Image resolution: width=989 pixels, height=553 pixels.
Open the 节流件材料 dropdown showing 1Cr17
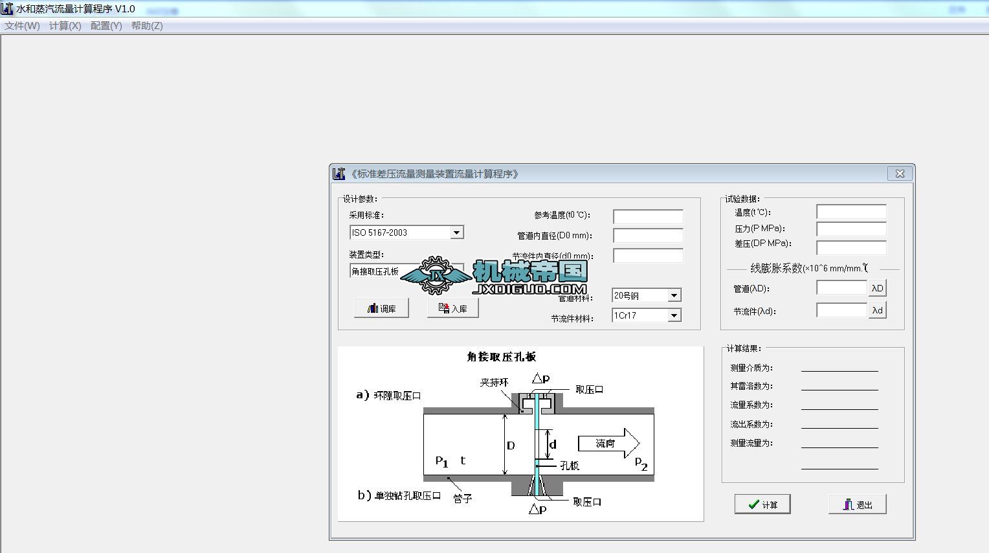675,315
